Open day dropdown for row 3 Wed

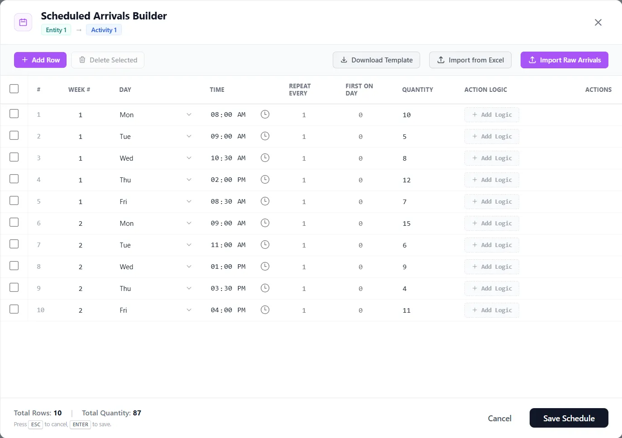(156, 158)
